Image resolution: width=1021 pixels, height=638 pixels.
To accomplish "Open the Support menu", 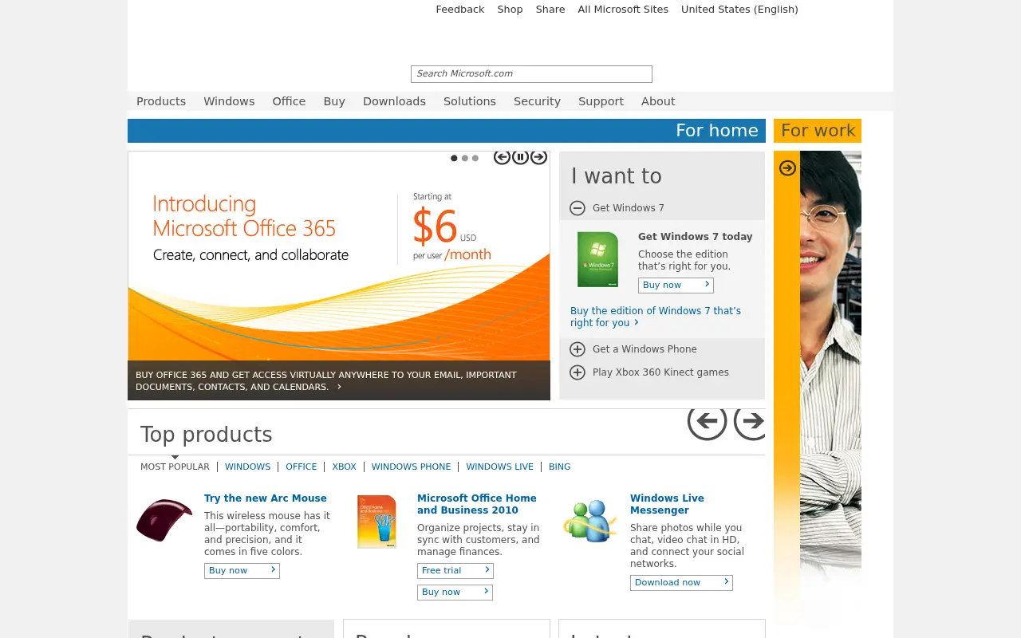I will [601, 101].
